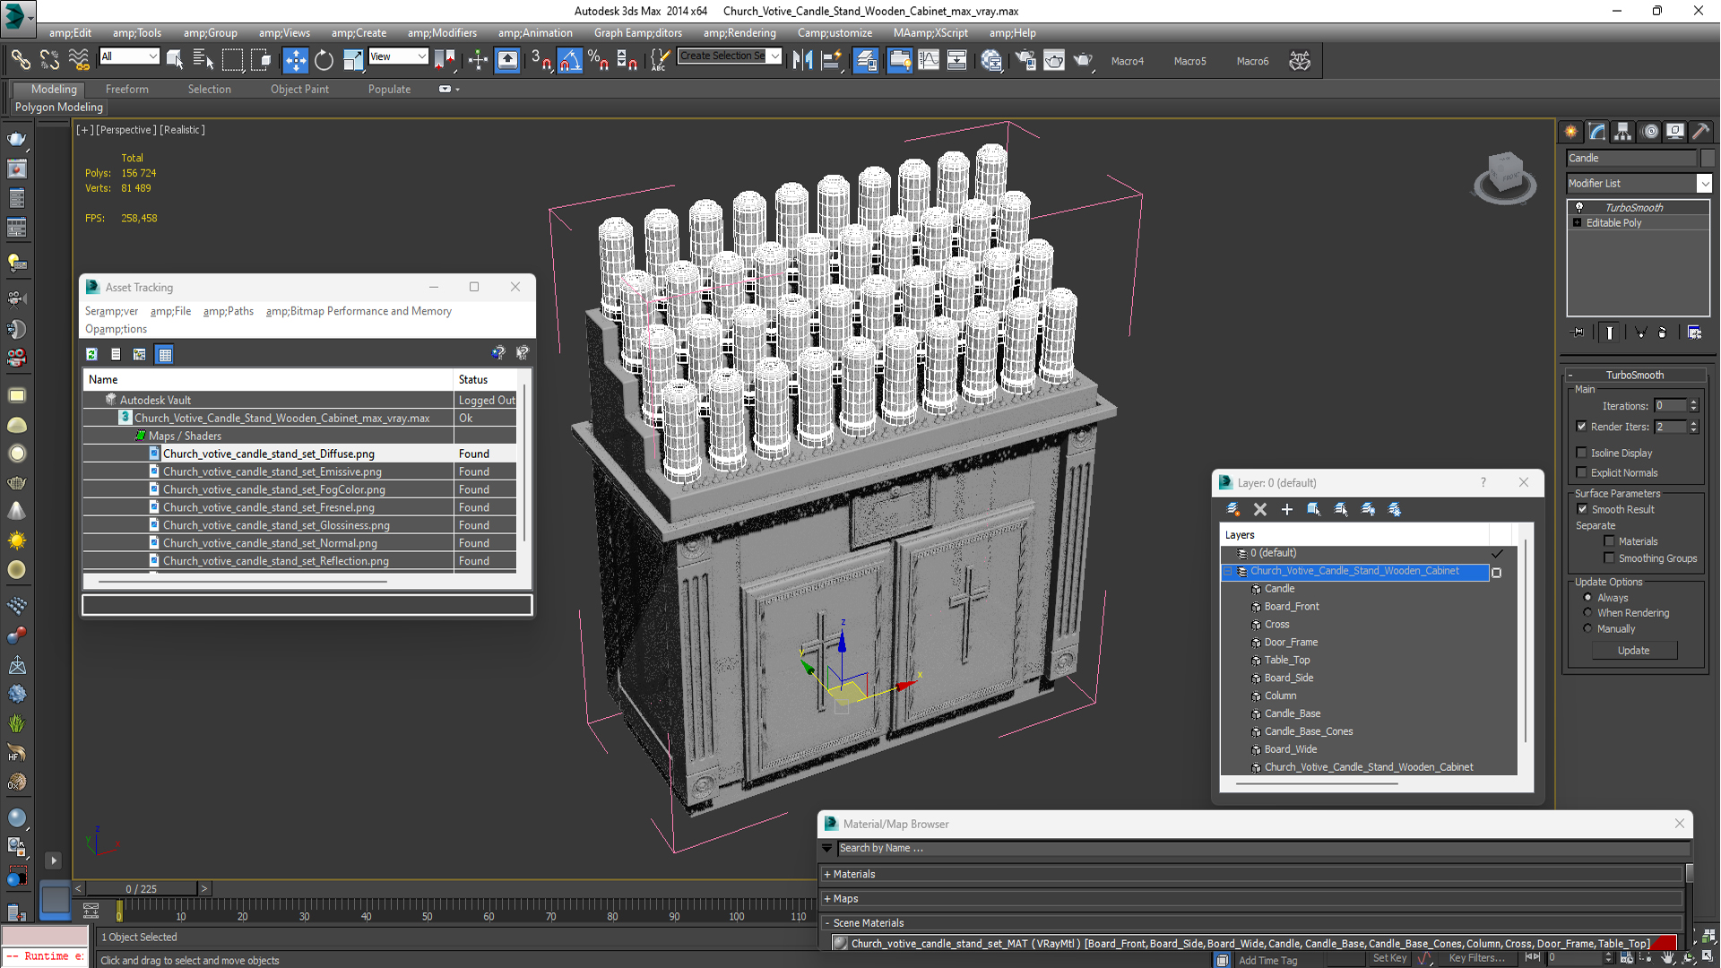Enable Separate by Materials checkbox
The image size is (1721, 968).
1609,541
